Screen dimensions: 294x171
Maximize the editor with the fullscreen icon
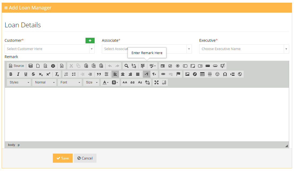click(157, 82)
